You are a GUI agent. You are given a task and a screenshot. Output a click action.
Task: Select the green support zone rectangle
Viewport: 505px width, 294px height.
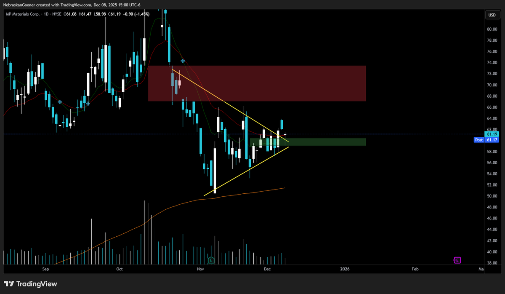click(x=308, y=142)
